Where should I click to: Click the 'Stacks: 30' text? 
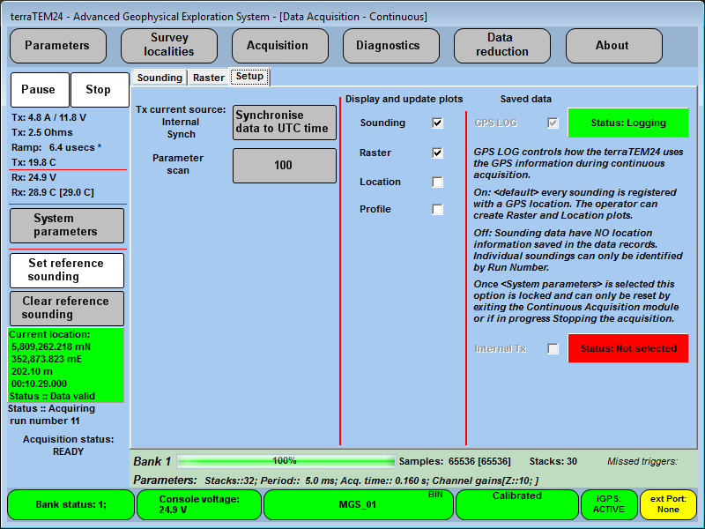tap(553, 461)
